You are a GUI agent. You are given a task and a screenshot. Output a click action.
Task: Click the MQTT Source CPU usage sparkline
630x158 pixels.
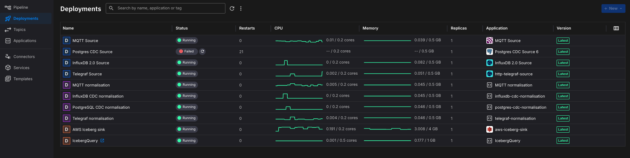[299, 41]
